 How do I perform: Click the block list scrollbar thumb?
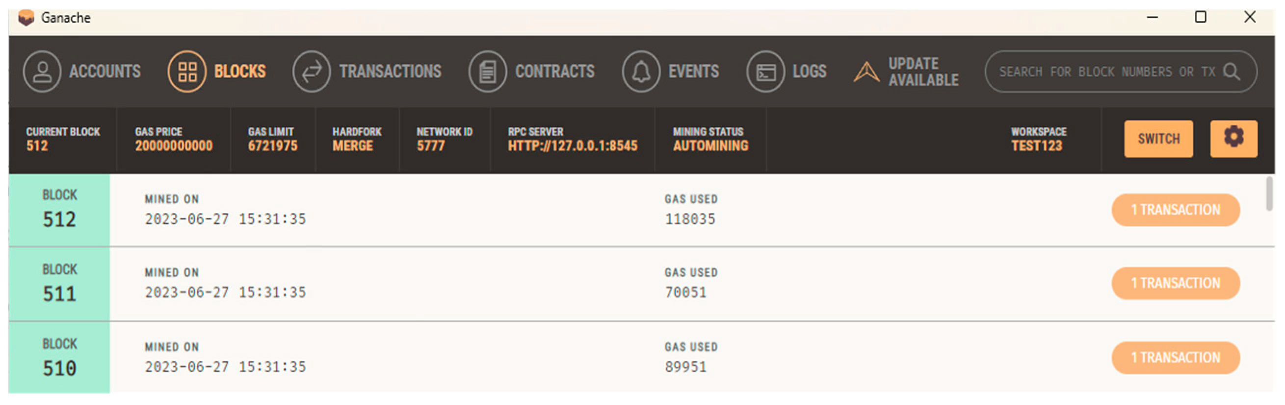1269,194
